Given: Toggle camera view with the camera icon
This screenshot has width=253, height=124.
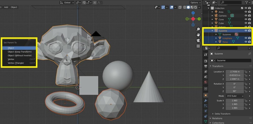Looking at the screenshot, I should click(x=198, y=40).
